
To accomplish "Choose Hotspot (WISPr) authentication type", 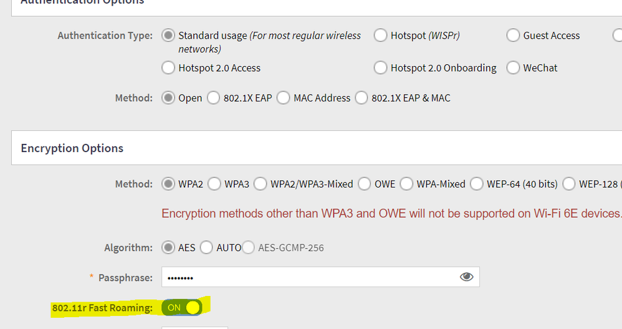I will pyautogui.click(x=380, y=36).
